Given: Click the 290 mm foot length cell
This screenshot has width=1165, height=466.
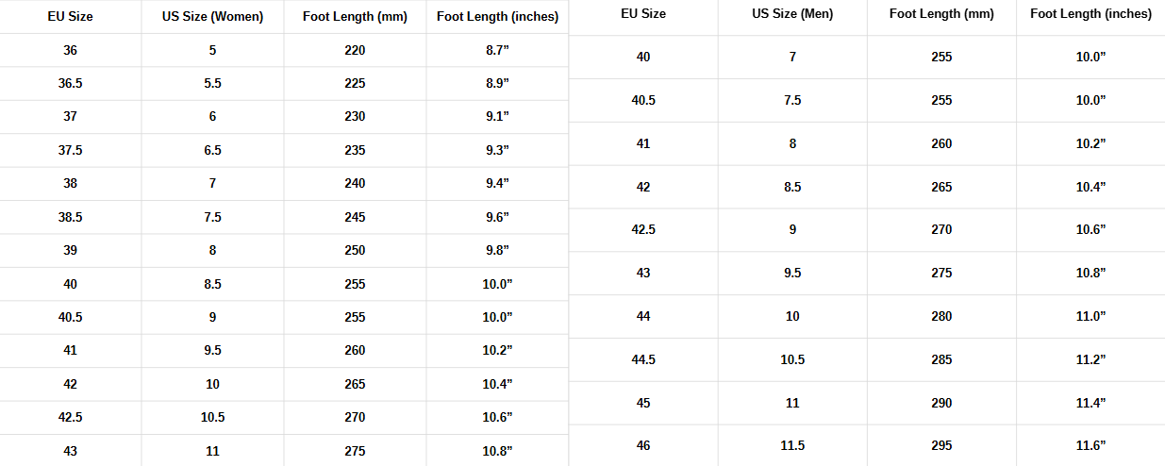Looking at the screenshot, I should click(x=941, y=403).
